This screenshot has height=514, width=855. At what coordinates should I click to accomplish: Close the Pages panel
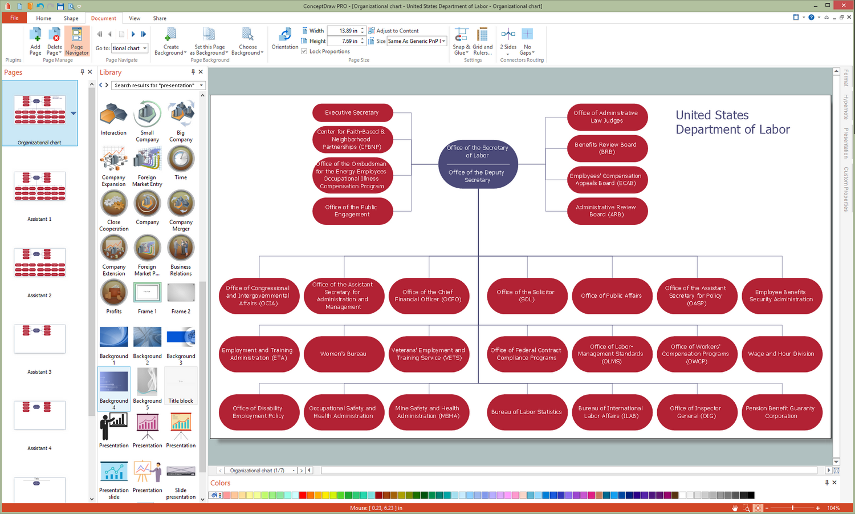(90, 72)
